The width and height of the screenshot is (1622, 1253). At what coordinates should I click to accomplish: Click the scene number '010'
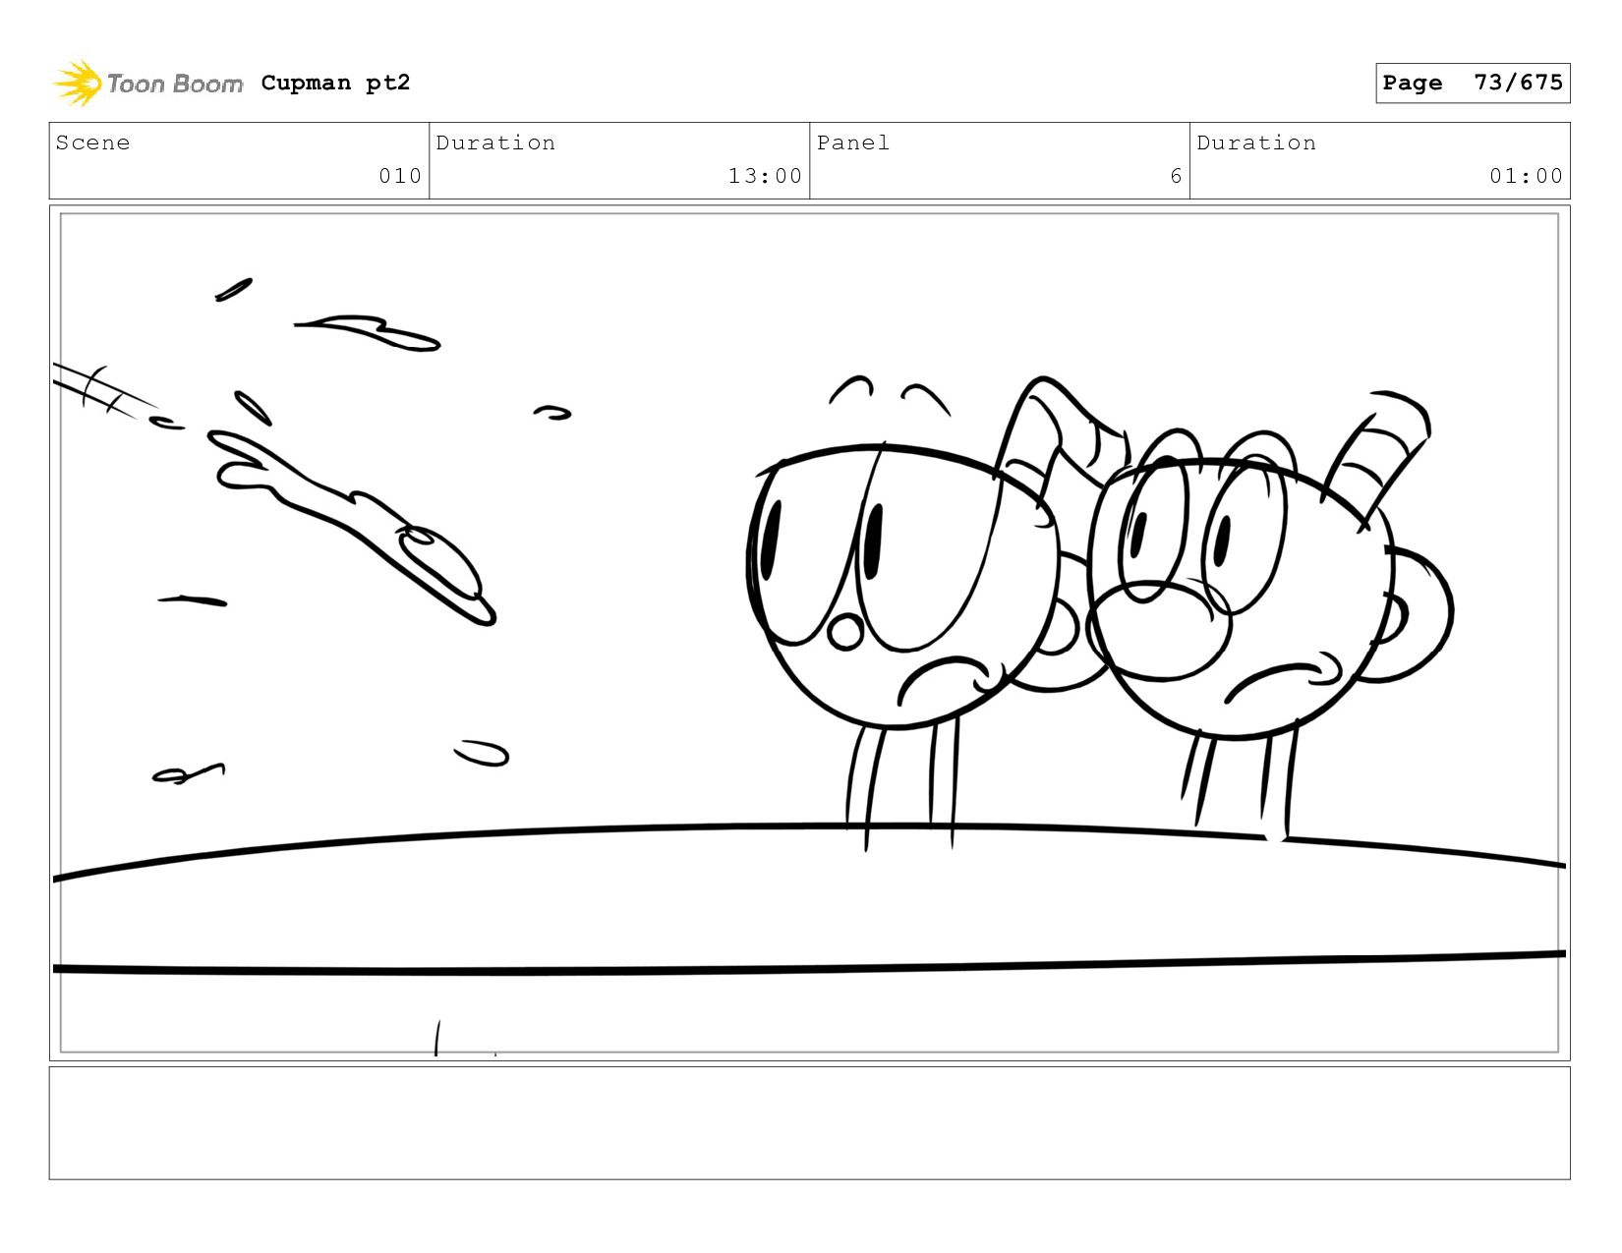(400, 176)
